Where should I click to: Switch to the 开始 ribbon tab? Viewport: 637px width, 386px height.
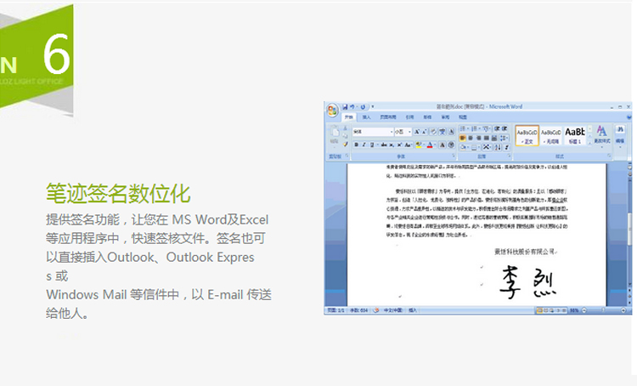pos(348,117)
